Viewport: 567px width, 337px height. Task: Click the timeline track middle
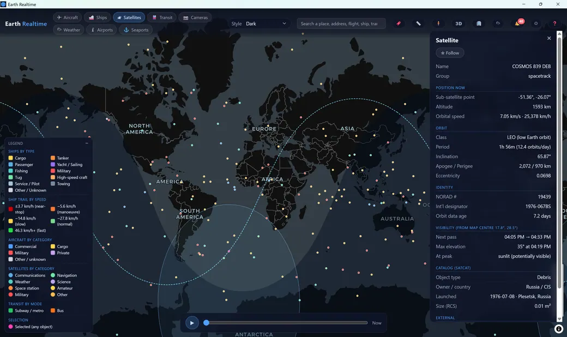287,322
